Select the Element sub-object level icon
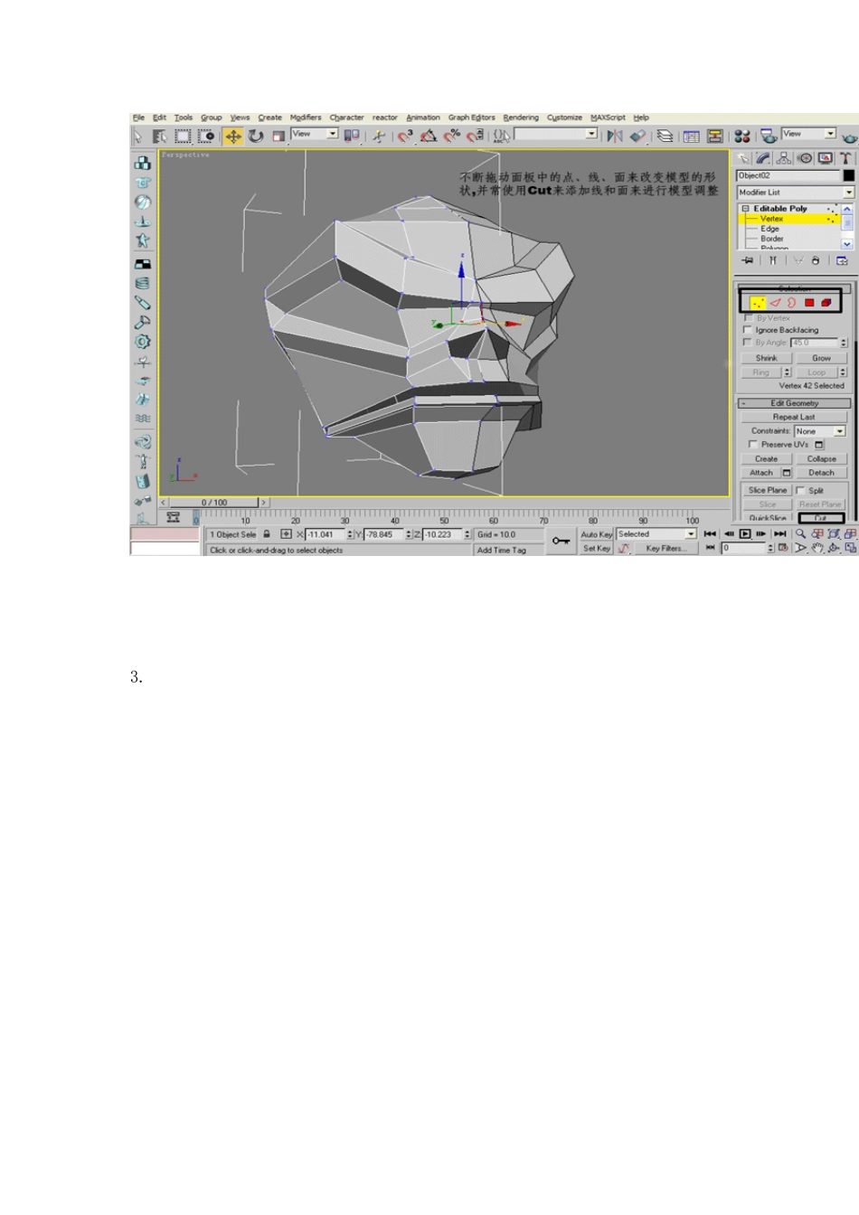This screenshot has width=859, height=1215. point(826,303)
